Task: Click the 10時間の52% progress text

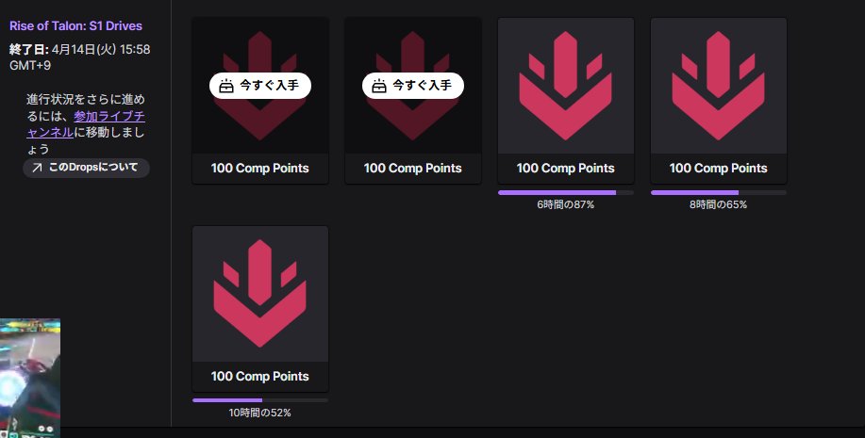Action: coord(259,413)
